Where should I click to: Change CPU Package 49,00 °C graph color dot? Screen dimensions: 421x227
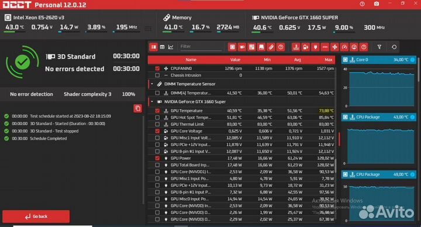(412, 174)
